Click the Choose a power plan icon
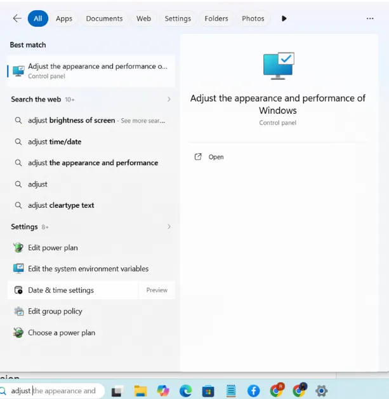 click(18, 332)
